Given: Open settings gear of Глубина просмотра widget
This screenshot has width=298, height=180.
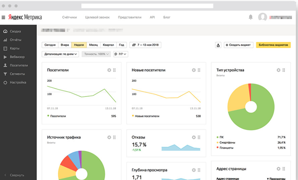Looking at the screenshot, I should click(194, 170).
